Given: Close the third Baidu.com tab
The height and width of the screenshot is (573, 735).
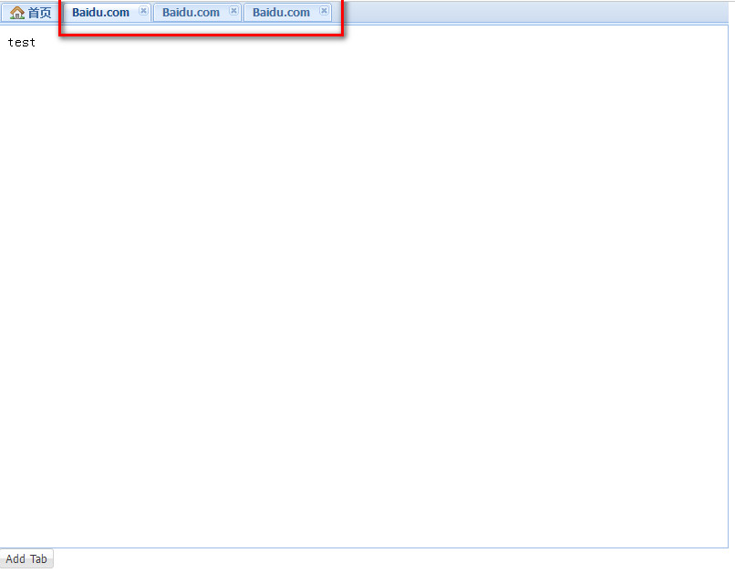Looking at the screenshot, I should (x=324, y=10).
